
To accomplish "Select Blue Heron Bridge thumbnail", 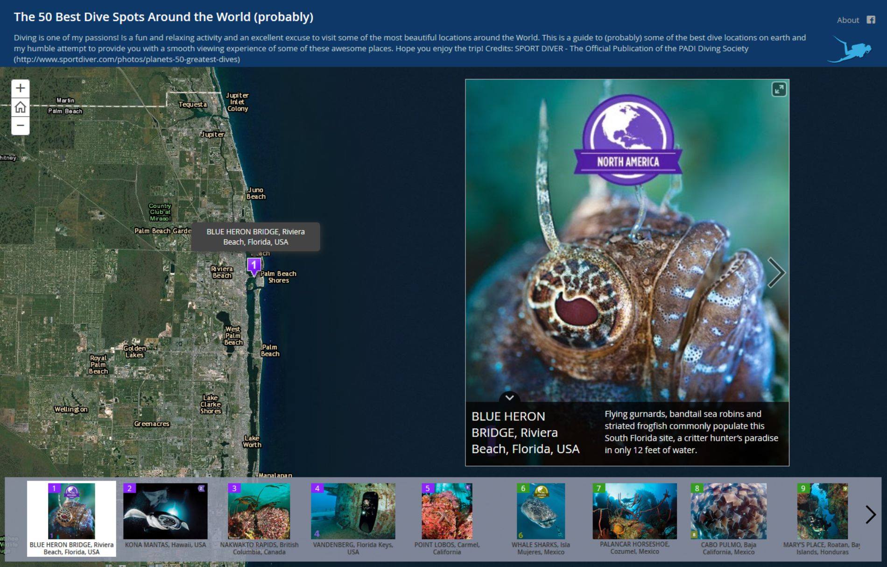I will click(x=71, y=519).
